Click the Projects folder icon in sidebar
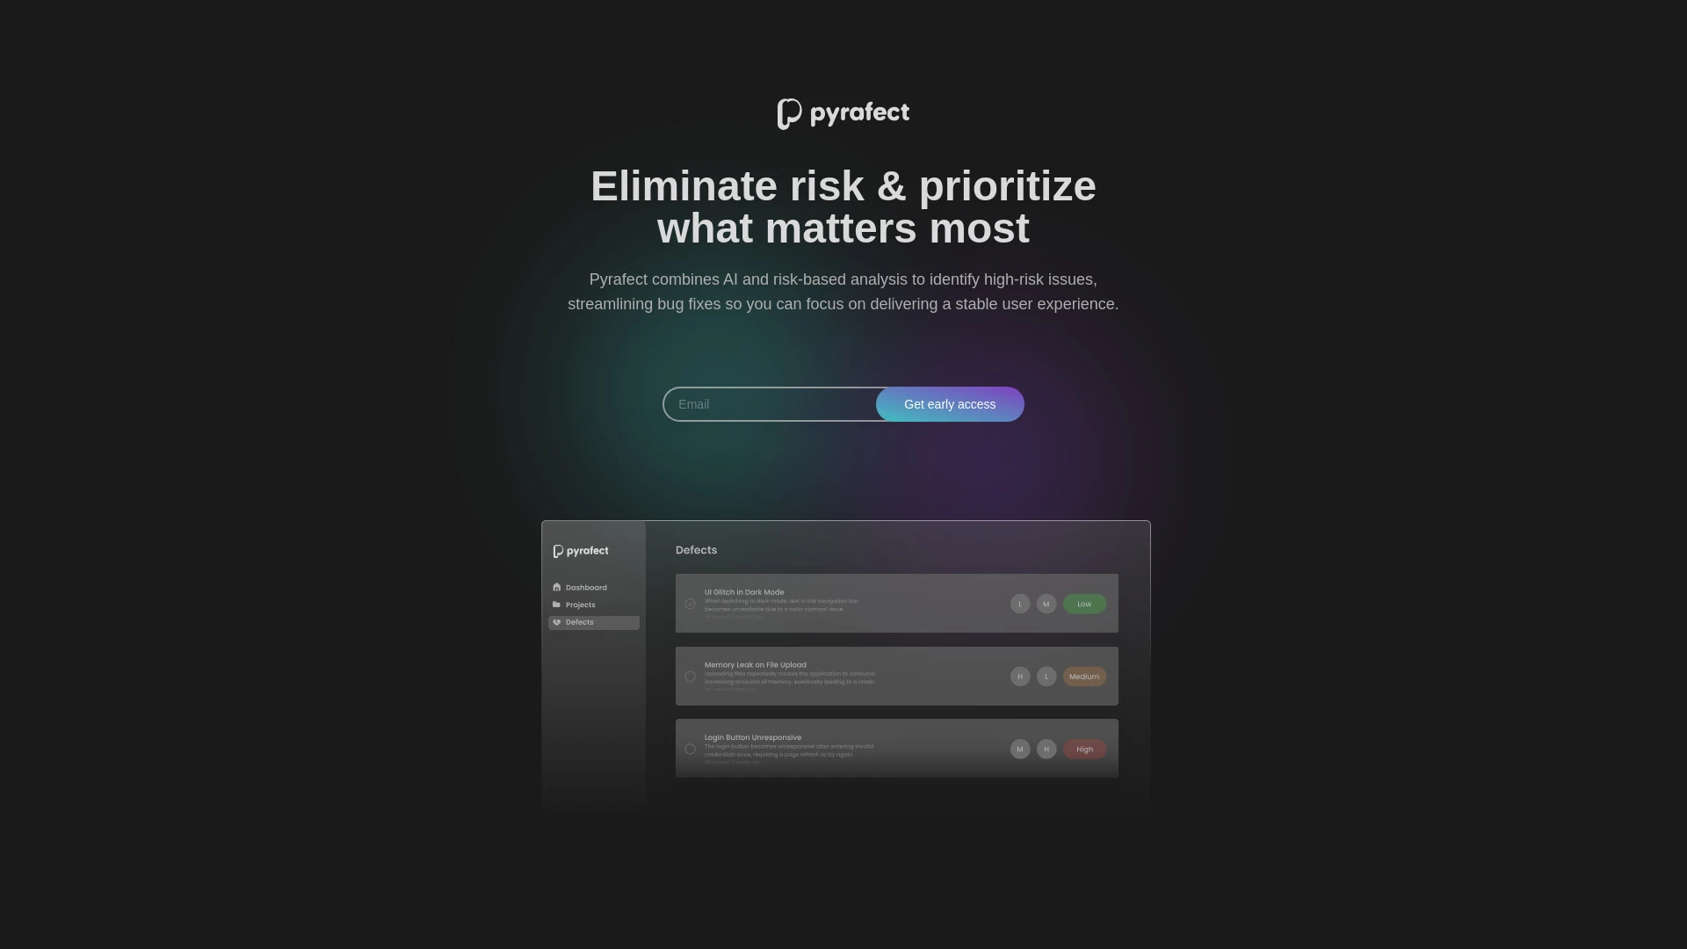 click(x=556, y=604)
